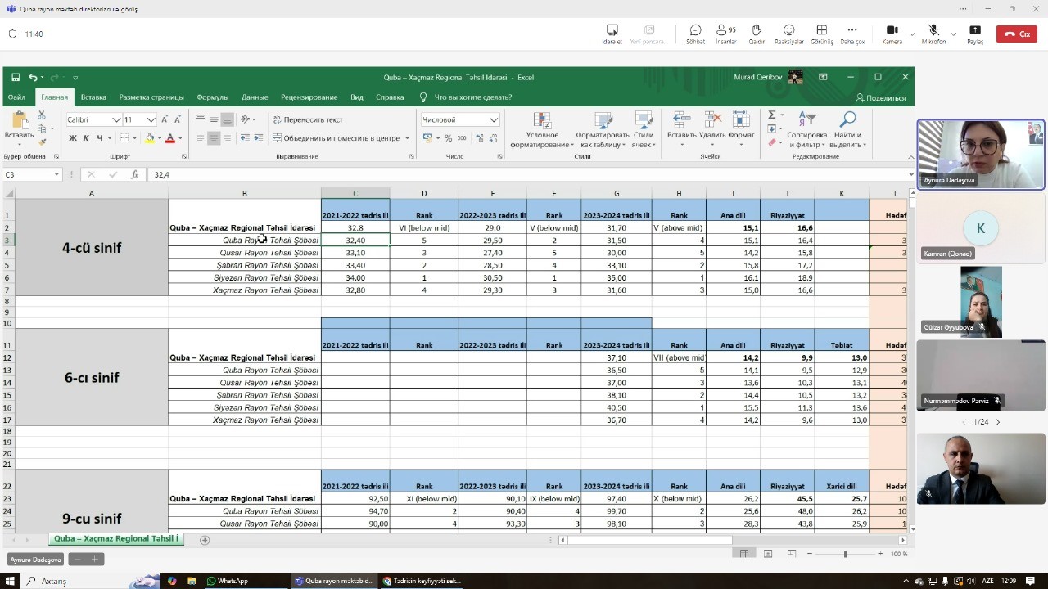This screenshot has width=1048, height=589.
Task: Open WhatsApp from the Windows taskbar
Action: (228, 581)
